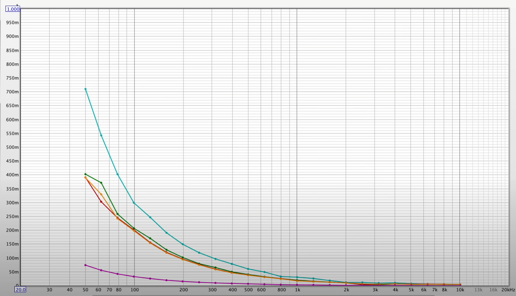Screen dimensions: 516x296
Task: Select the teal curve point at 400m level
Action: point(118,174)
